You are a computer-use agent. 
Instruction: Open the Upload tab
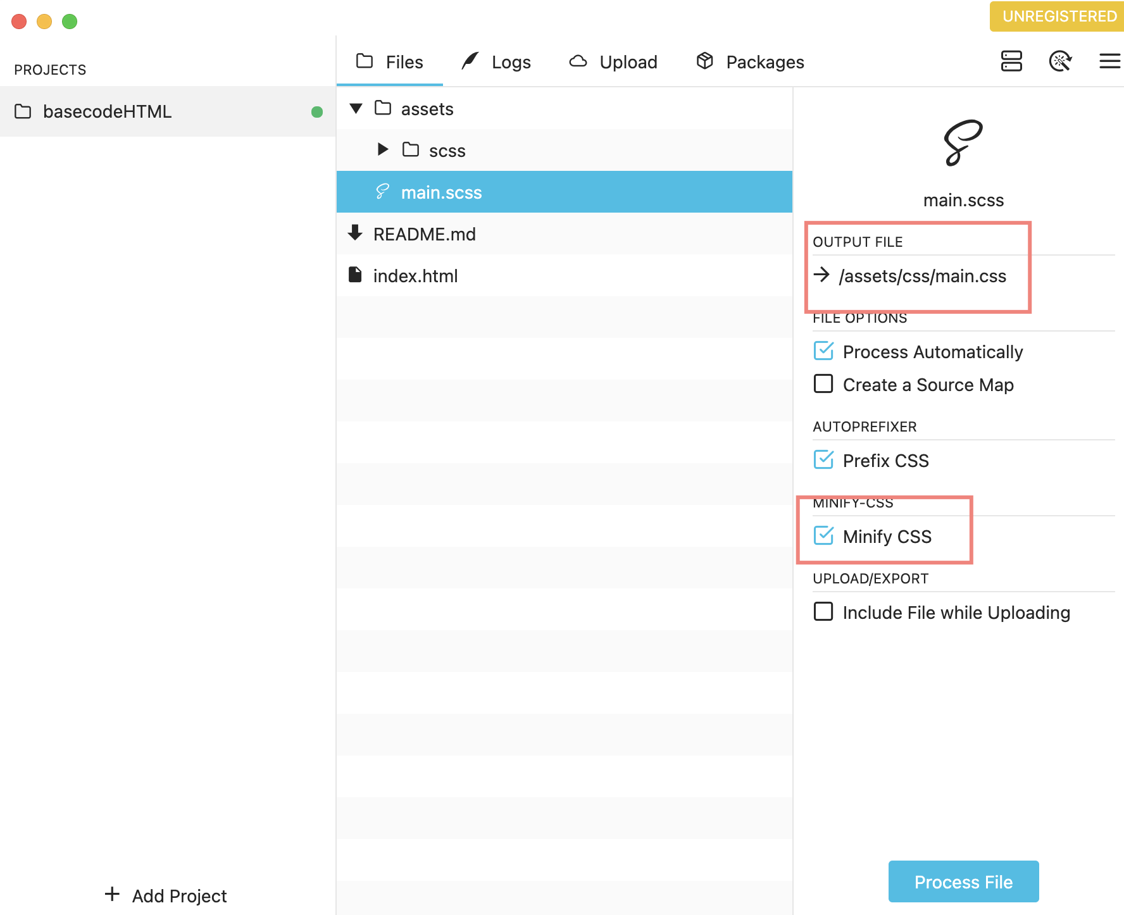pyautogui.click(x=613, y=62)
